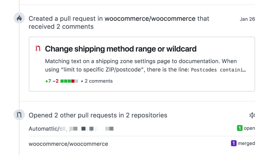
Task: Click the "+7" additions count
Action: [48, 81]
